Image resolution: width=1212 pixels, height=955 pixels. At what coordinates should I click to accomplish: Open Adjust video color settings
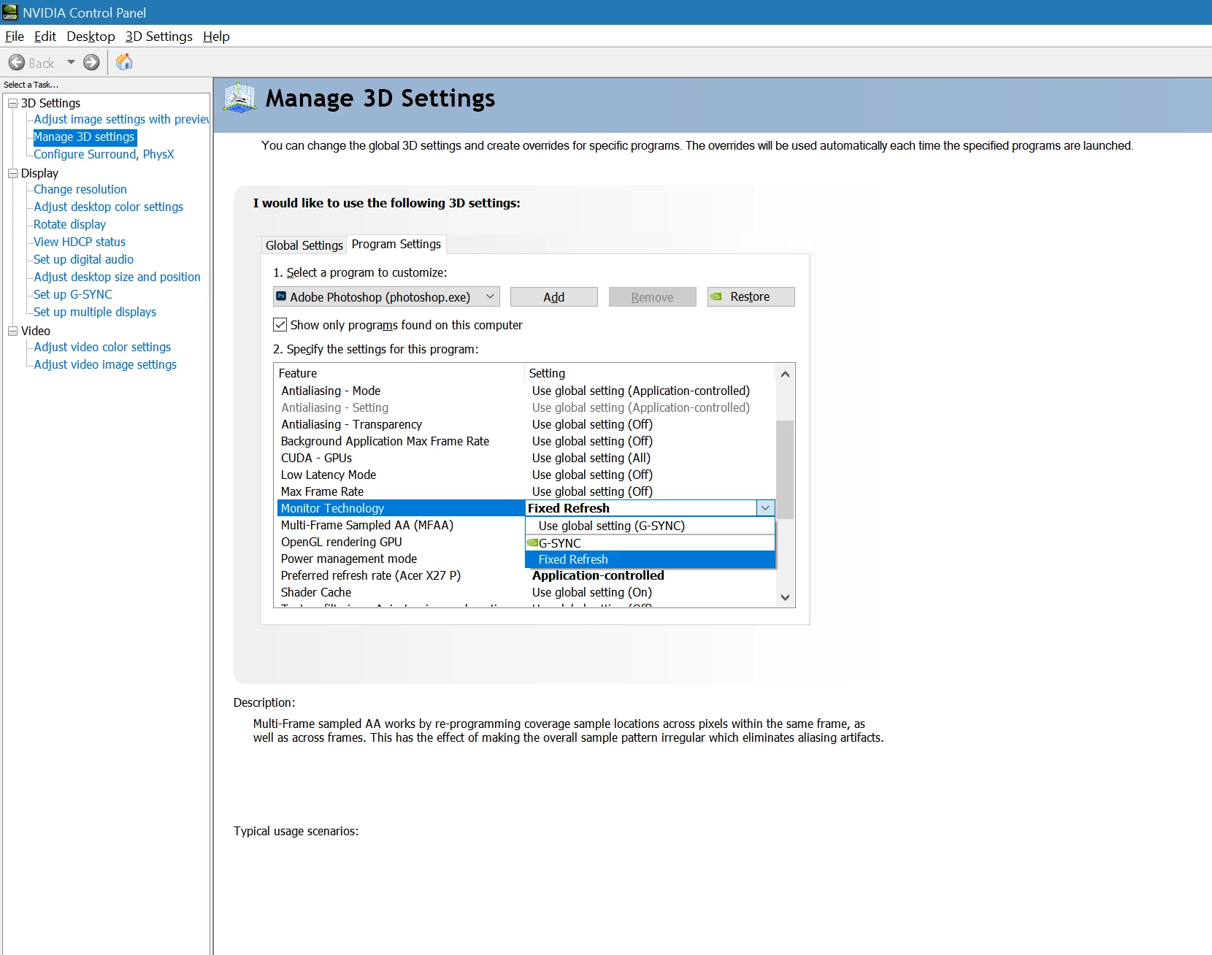(x=102, y=347)
